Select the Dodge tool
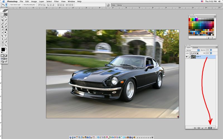Viewport: 223px width, 139px height. (x=6, y=33)
